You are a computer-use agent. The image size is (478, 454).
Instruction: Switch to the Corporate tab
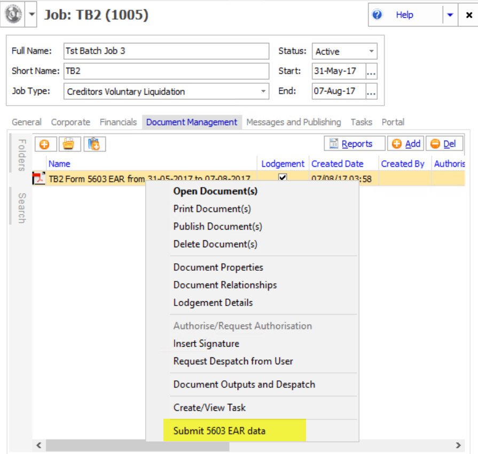(70, 122)
